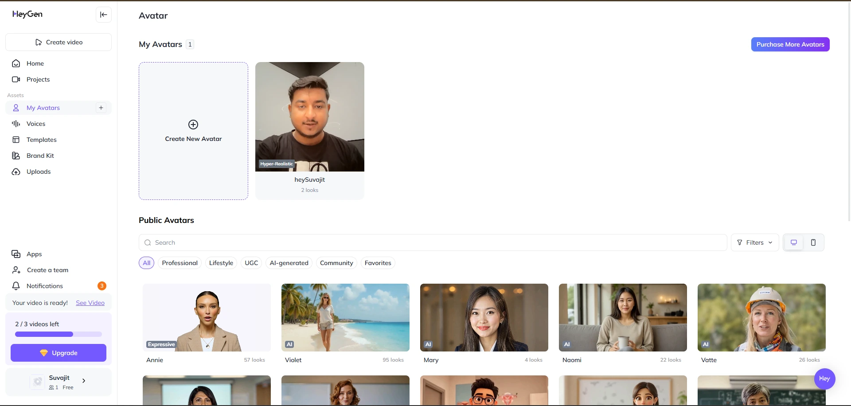851x406 pixels.
Task: Click the Voices waveform icon
Action: pos(16,124)
